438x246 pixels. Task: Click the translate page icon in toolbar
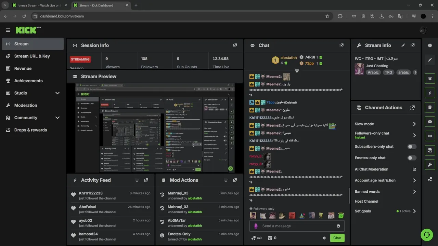(x=400, y=16)
